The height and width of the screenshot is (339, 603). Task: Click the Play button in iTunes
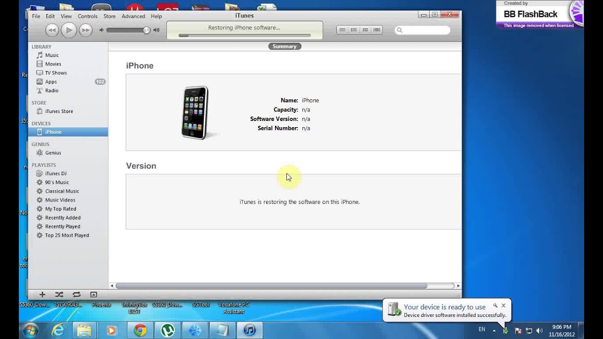69,31
